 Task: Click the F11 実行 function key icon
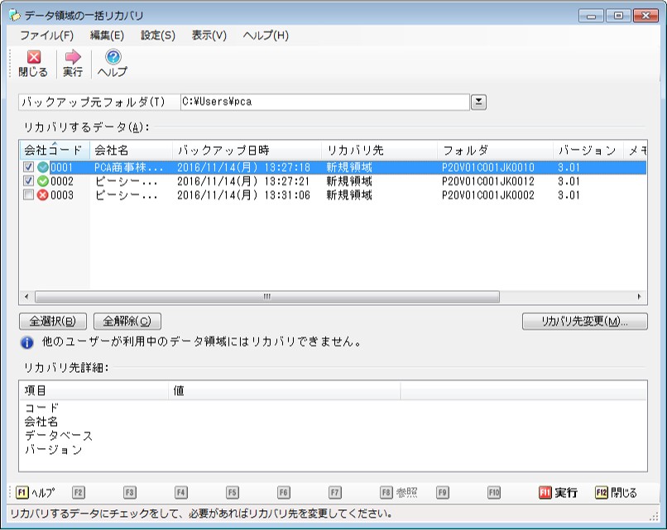pos(545,493)
